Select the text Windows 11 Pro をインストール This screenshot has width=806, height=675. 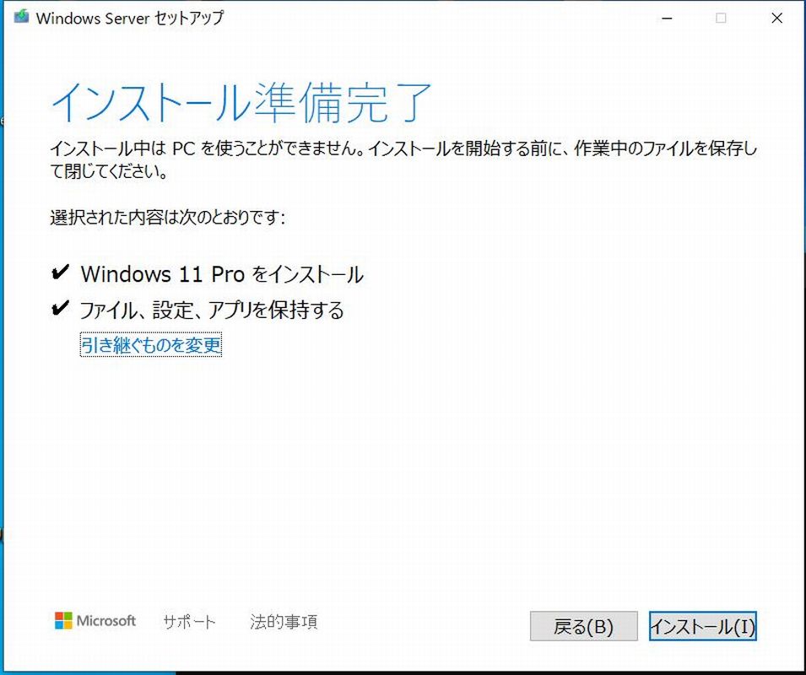coord(222,274)
